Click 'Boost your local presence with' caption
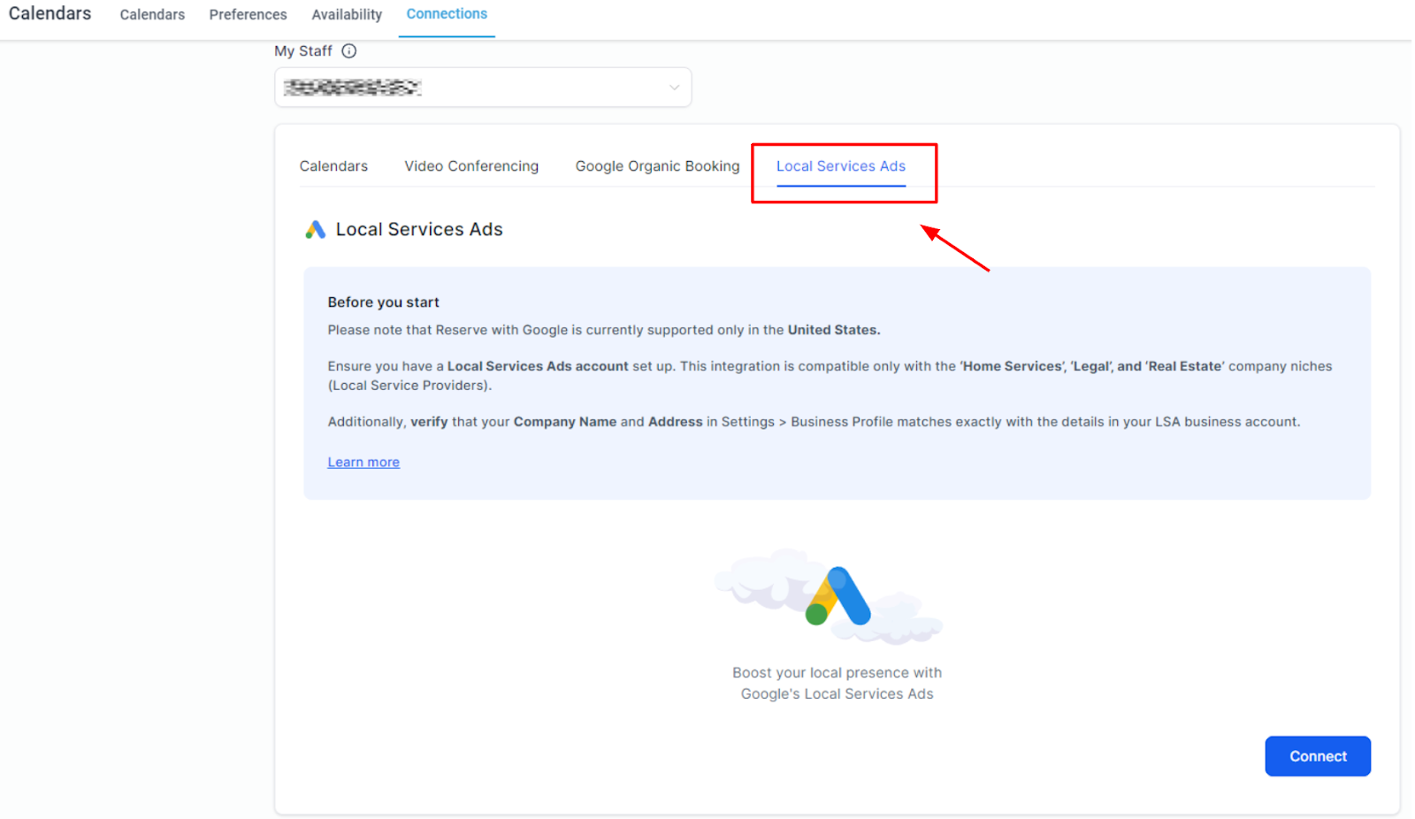The height and width of the screenshot is (819, 1415). [x=837, y=673]
